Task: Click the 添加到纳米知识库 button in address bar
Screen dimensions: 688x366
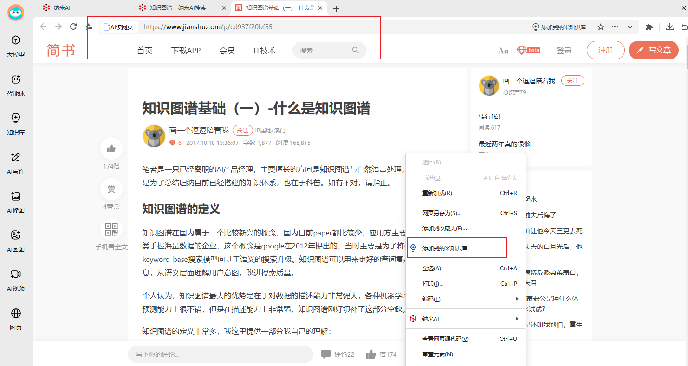Action: pos(559,27)
